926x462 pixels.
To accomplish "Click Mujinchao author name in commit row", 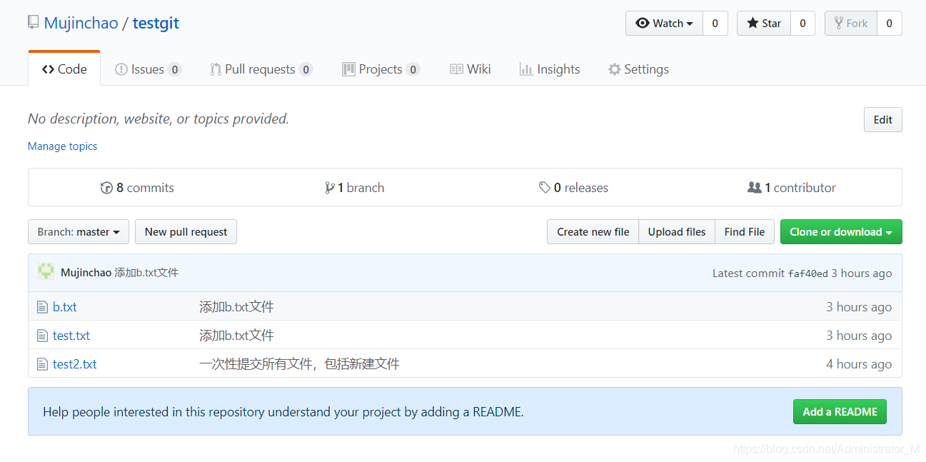I will coord(86,273).
